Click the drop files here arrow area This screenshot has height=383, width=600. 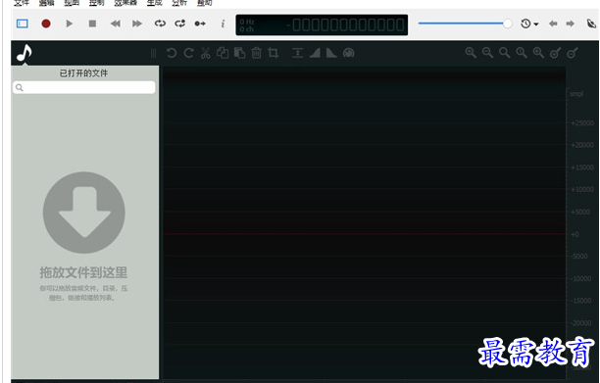point(83,213)
